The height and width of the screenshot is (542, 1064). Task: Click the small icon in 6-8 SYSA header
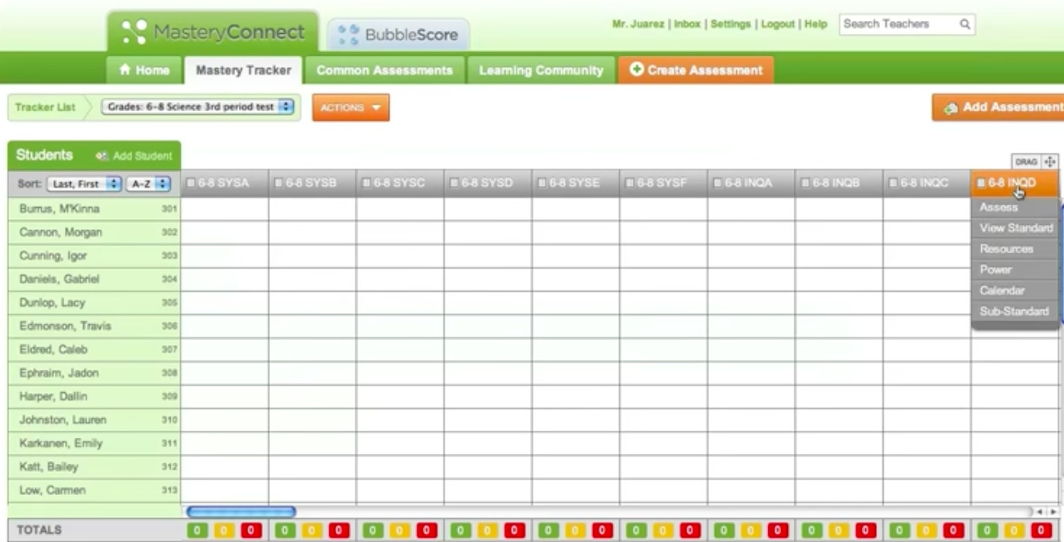click(191, 184)
